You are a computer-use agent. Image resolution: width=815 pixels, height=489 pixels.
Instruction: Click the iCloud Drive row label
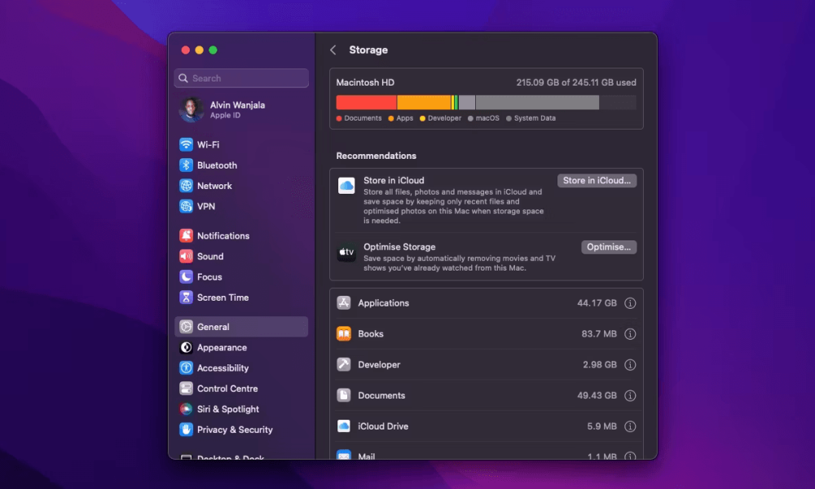[383, 426]
